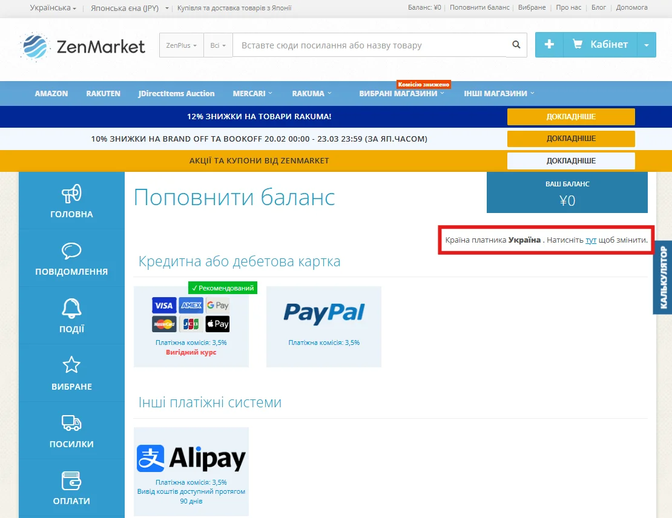Click the Рекомендований badge
Screen dimensions: 672x518
point(223,288)
